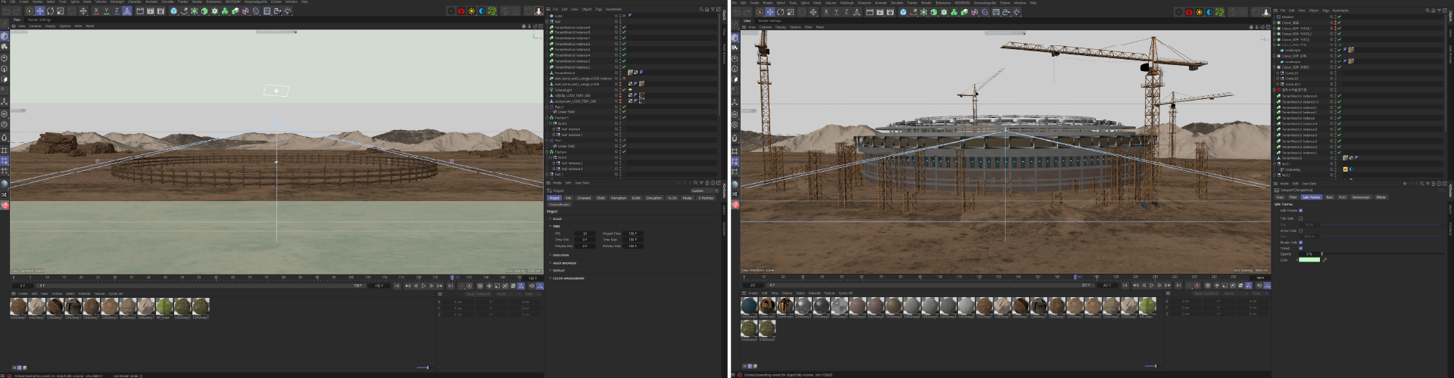Expand the DISPLAY section
The height and width of the screenshot is (378, 1454).
pyautogui.click(x=550, y=270)
